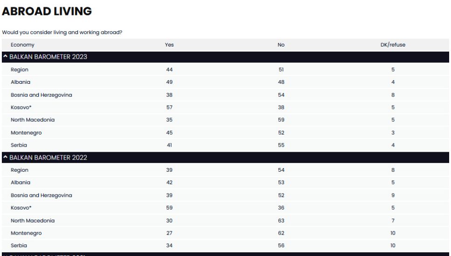Screen dimensions: 451x256
Task: Select the No value 59 for North Macedonia 2023
Action: 281,120
